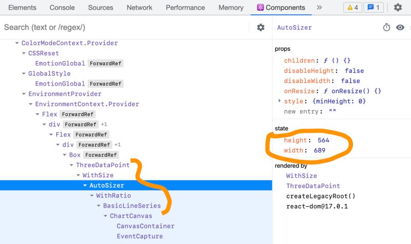This screenshot has height=244, width=411.
Task: Collapse the WithSize node arrow
Action: point(78,175)
